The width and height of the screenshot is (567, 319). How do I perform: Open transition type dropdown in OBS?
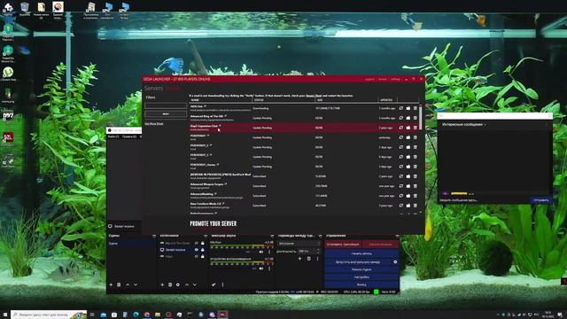coord(299,244)
